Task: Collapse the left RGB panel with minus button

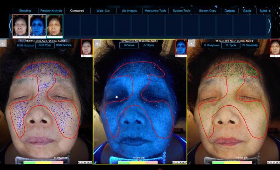Action: click(x=3, y=43)
